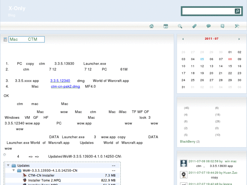Click Launcher.exe text in step 1
The width and height of the screenshot is (247, 185).
(x=95, y=63)
